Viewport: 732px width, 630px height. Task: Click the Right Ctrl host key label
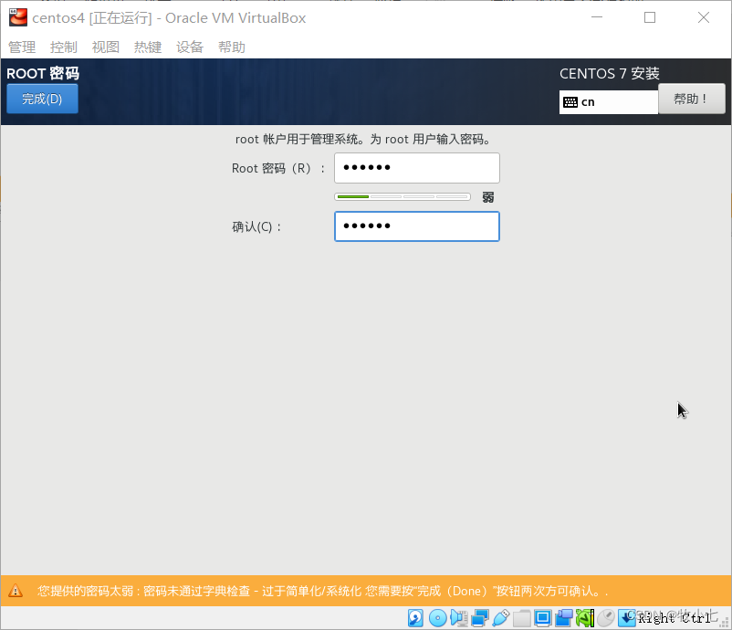coord(674,618)
